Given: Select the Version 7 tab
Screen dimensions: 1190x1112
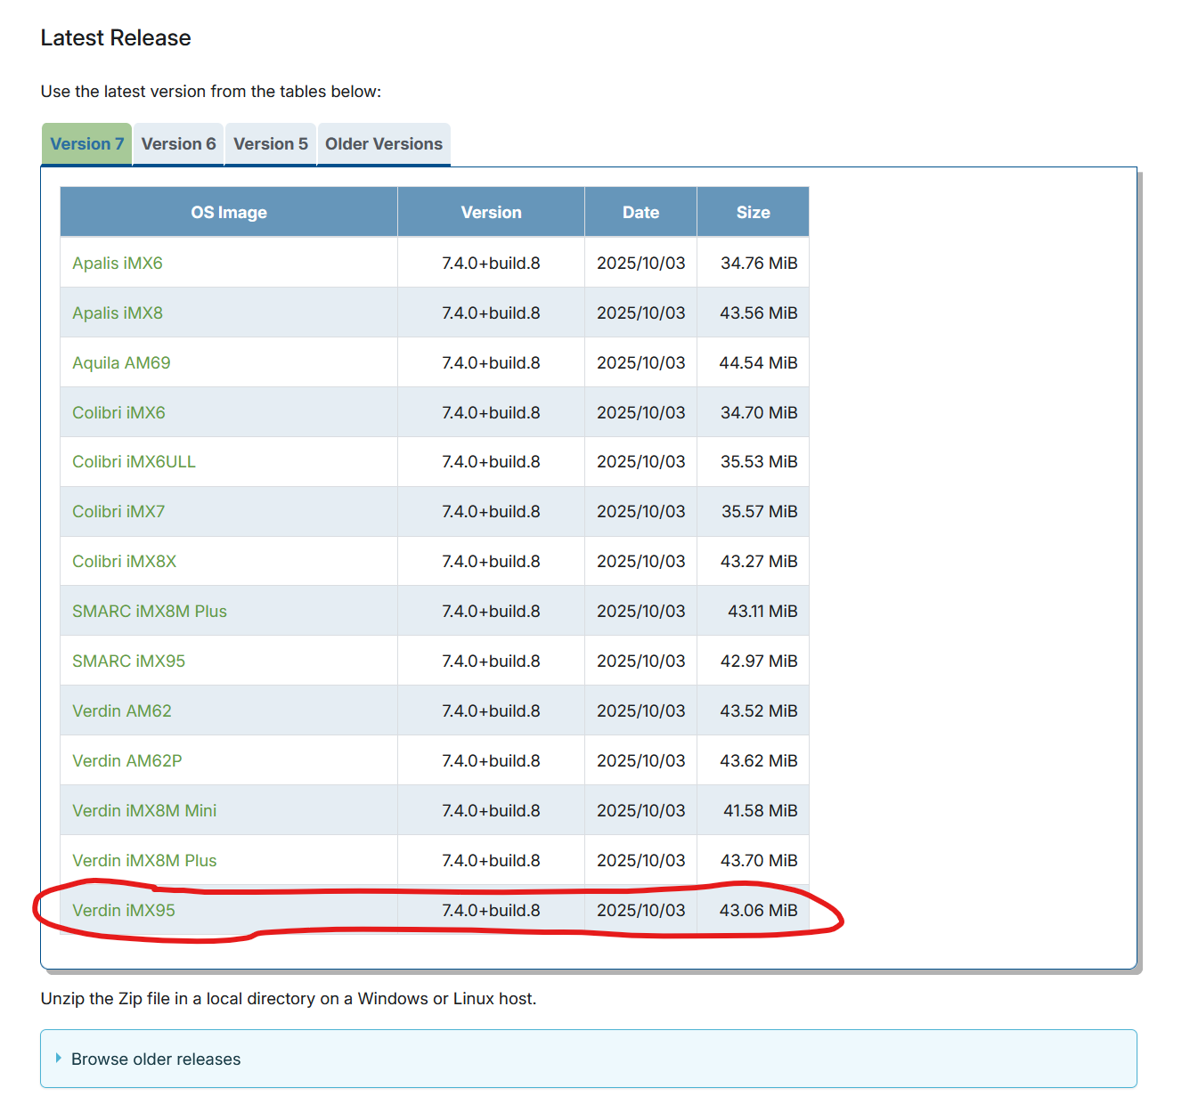Looking at the screenshot, I should (86, 144).
